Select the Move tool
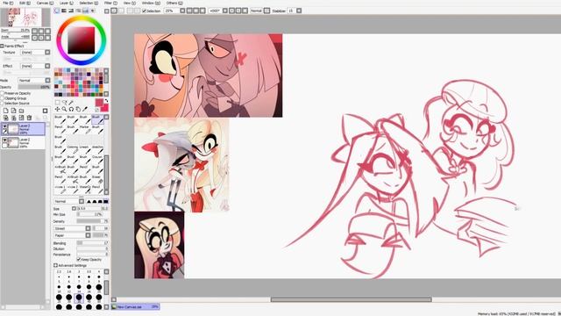 point(57,109)
